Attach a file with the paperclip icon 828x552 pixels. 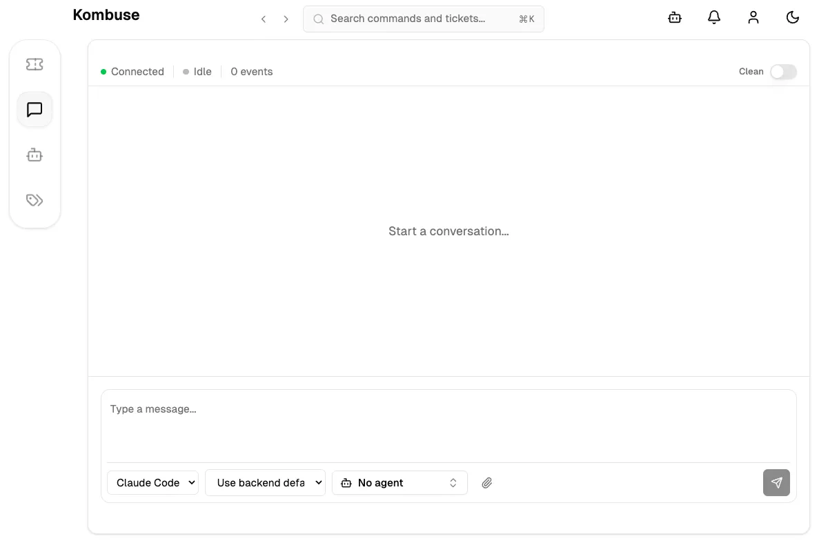[x=486, y=482]
